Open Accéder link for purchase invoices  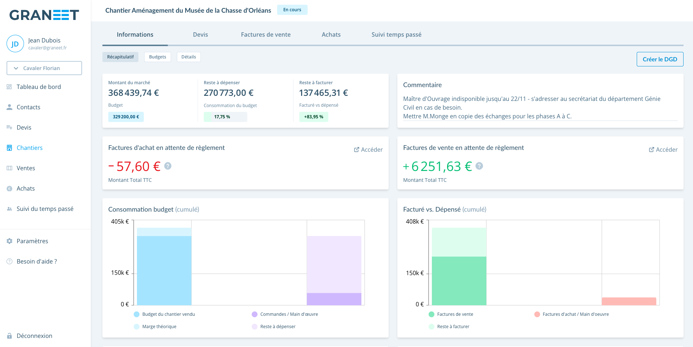click(x=368, y=150)
